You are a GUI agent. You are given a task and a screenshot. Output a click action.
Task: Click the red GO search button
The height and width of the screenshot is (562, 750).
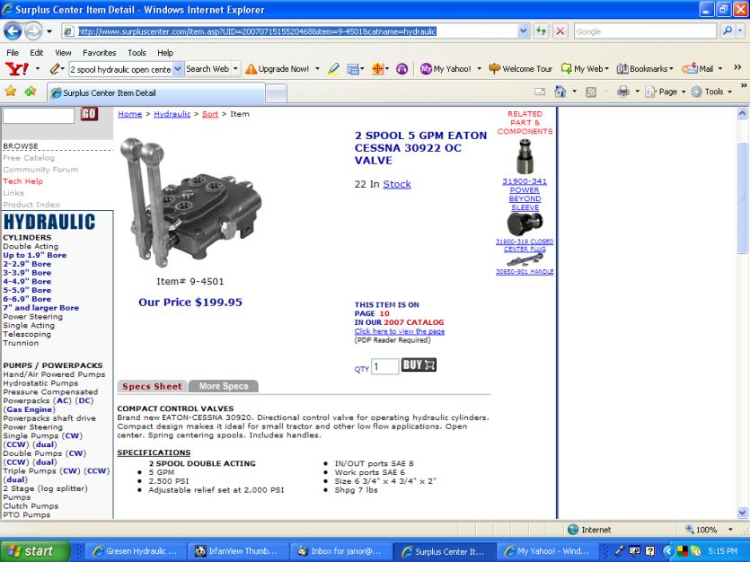click(89, 114)
